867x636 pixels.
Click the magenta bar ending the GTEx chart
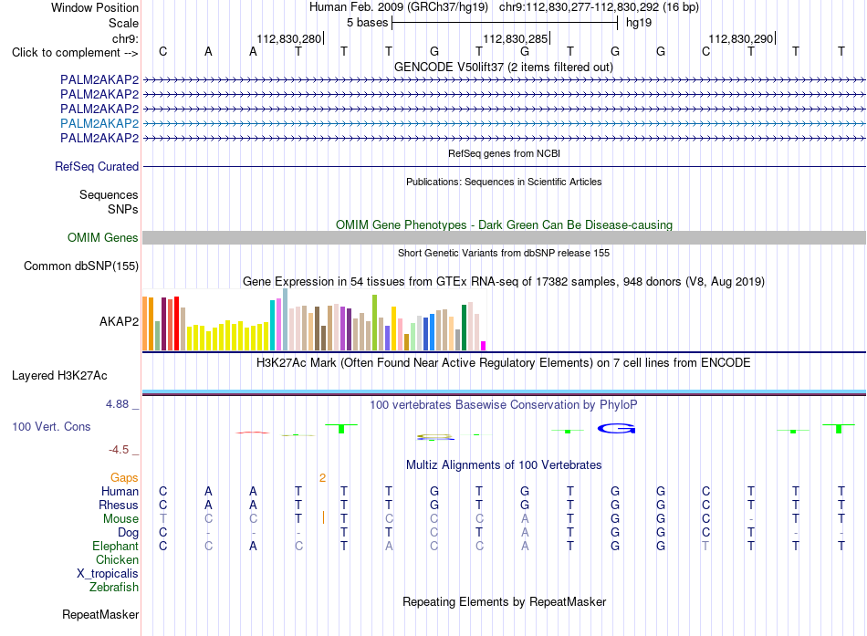(x=483, y=346)
